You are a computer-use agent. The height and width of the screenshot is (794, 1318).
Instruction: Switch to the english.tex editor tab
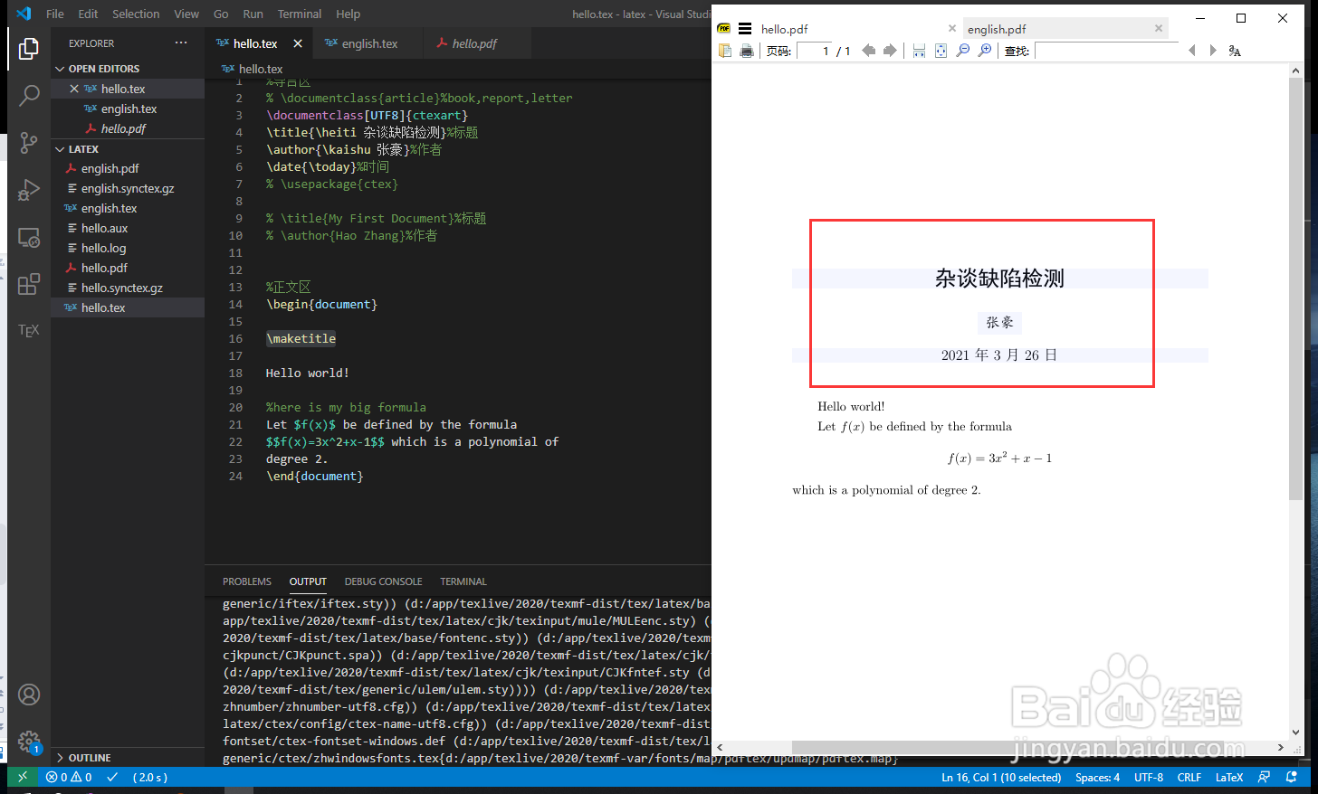point(368,43)
